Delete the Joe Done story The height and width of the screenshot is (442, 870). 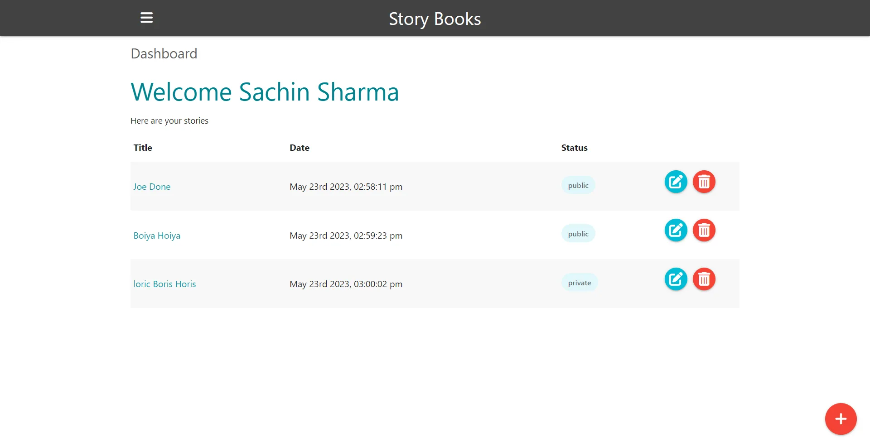click(x=704, y=182)
